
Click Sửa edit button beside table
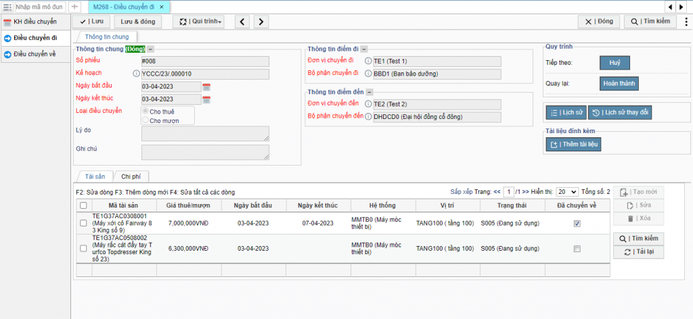638,205
